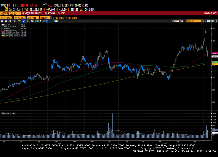Click the white 385.73 last price axis label
218x157 pixels.
coord(214,56)
